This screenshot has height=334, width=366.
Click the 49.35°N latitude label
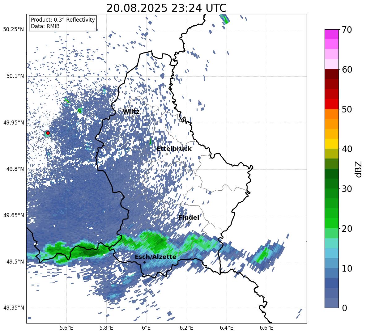(x=14, y=308)
